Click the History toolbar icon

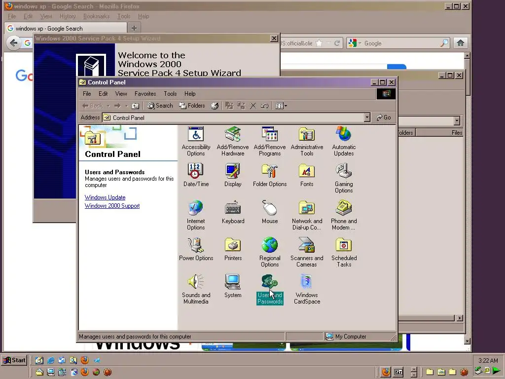coord(215,106)
